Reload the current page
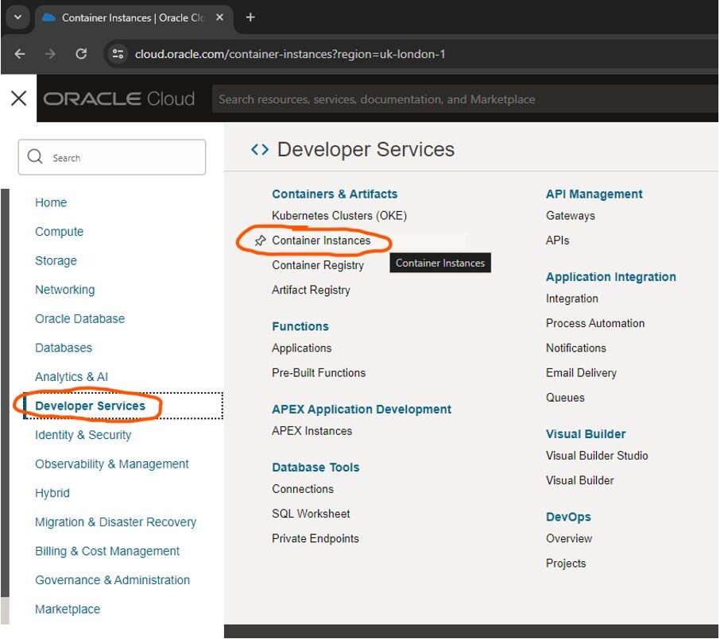 80,54
